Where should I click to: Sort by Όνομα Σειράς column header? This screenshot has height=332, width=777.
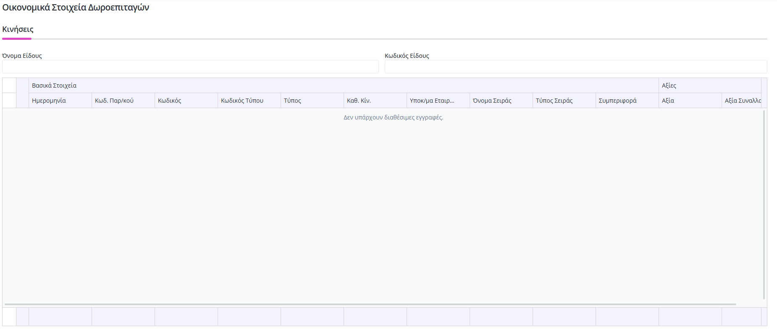coord(501,101)
